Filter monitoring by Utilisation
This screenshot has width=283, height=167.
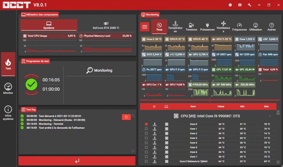[x=255, y=27]
